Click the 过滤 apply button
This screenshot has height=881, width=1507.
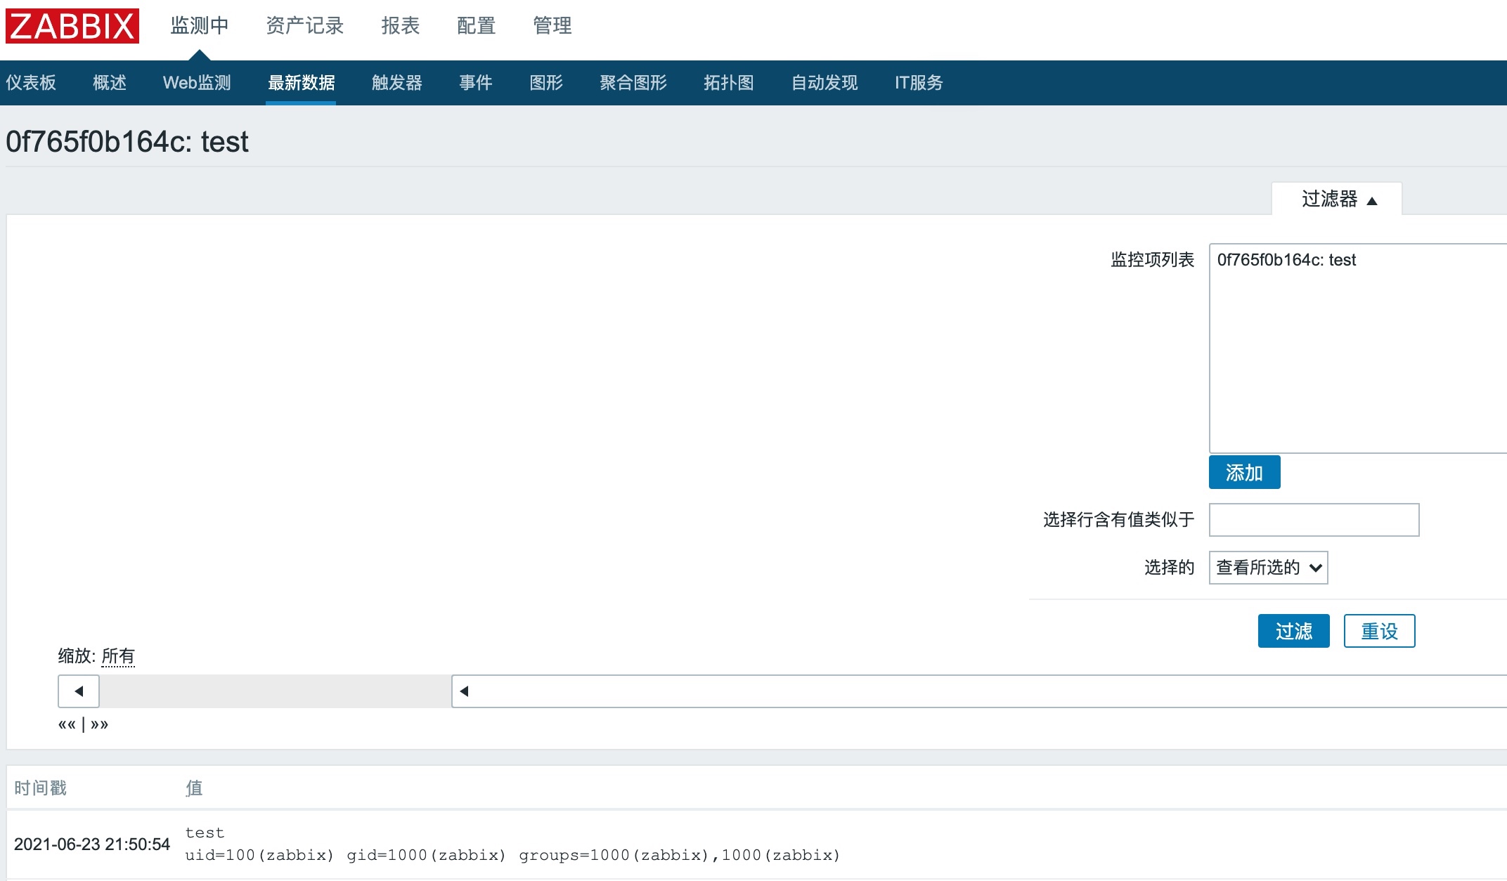(1293, 631)
